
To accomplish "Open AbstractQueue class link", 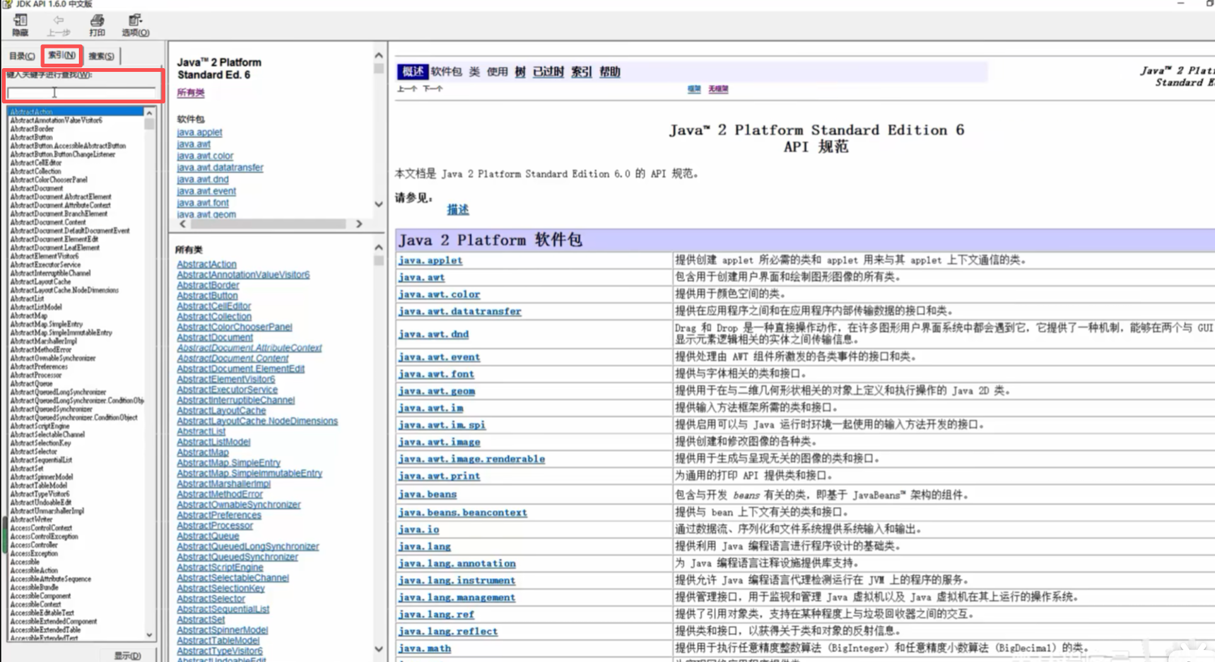I will (x=208, y=536).
